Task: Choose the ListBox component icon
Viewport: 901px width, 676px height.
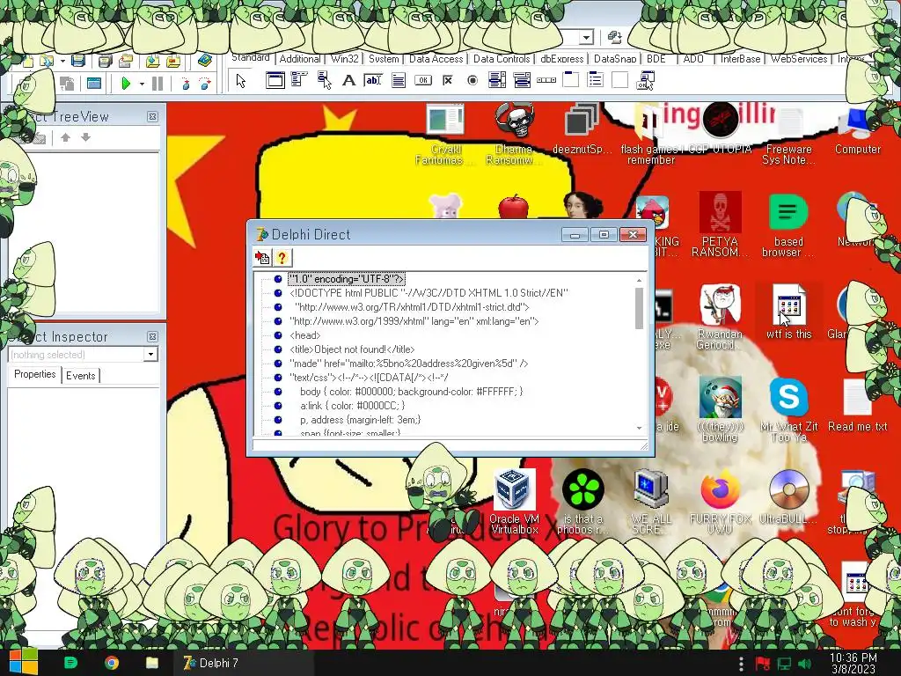Action: (497, 80)
